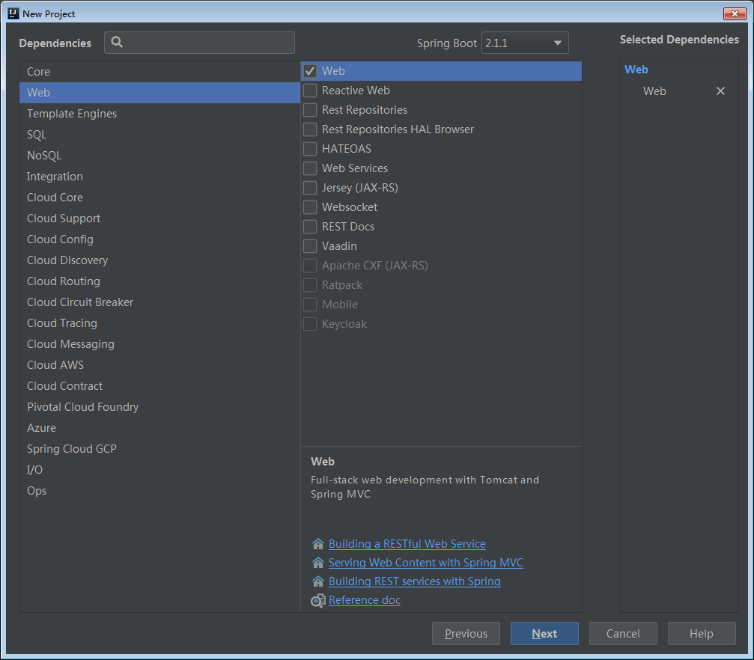Click the IntelliJ icon in title bar
This screenshot has width=754, height=660.
coord(13,13)
